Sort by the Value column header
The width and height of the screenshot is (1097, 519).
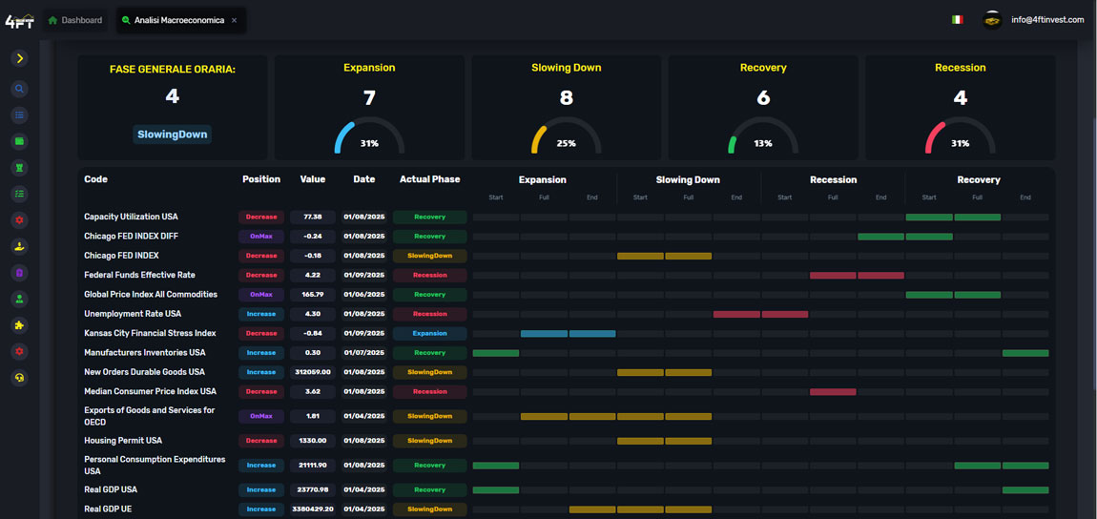point(312,179)
